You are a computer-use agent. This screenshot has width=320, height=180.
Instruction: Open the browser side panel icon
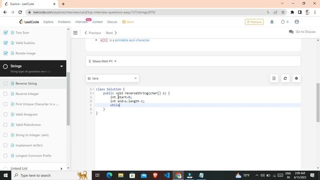[x=299, y=12]
